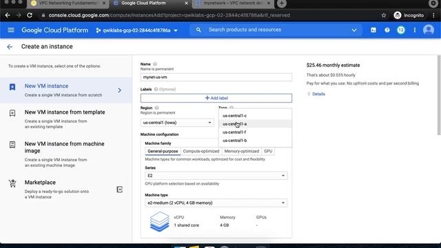The image size is (441, 248).
Task: Pick zone us-central1-a from the list
Action: 255,124
